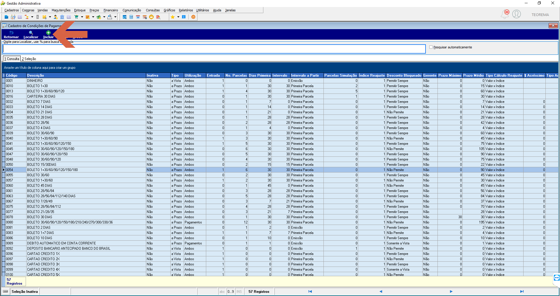The width and height of the screenshot is (560, 296).
Task: Open the person with coin toolbar icon
Action: [x=55, y=17]
